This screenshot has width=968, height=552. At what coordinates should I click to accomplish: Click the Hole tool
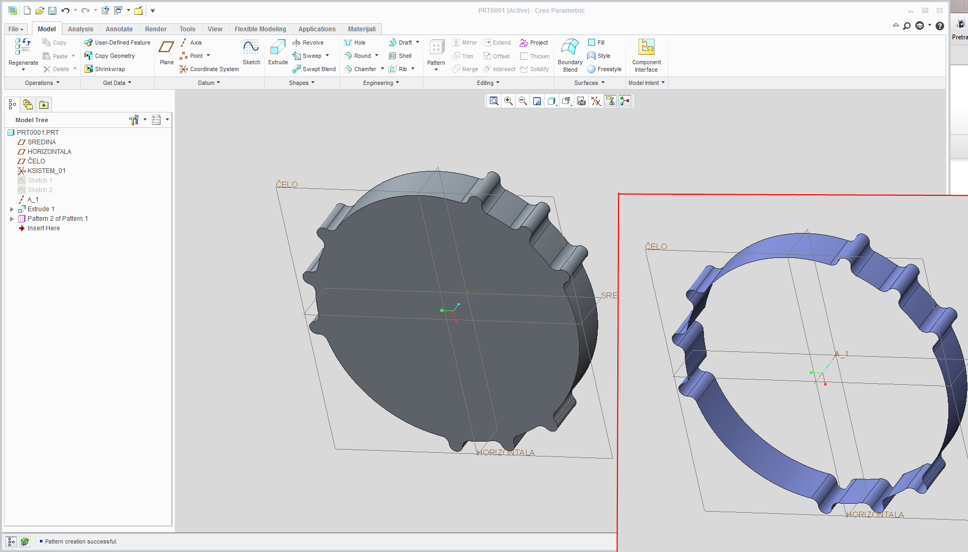(x=354, y=42)
